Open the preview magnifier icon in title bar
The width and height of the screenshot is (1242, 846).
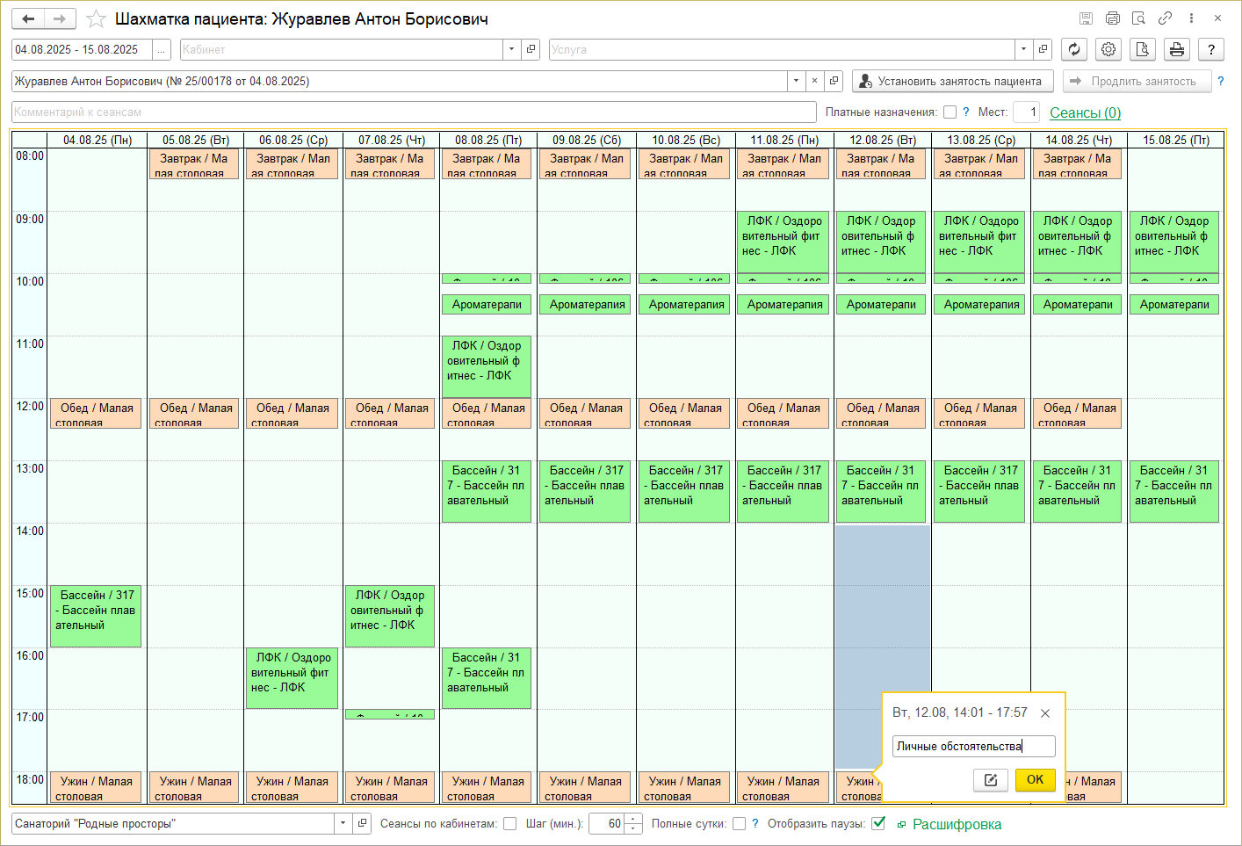click(1139, 18)
